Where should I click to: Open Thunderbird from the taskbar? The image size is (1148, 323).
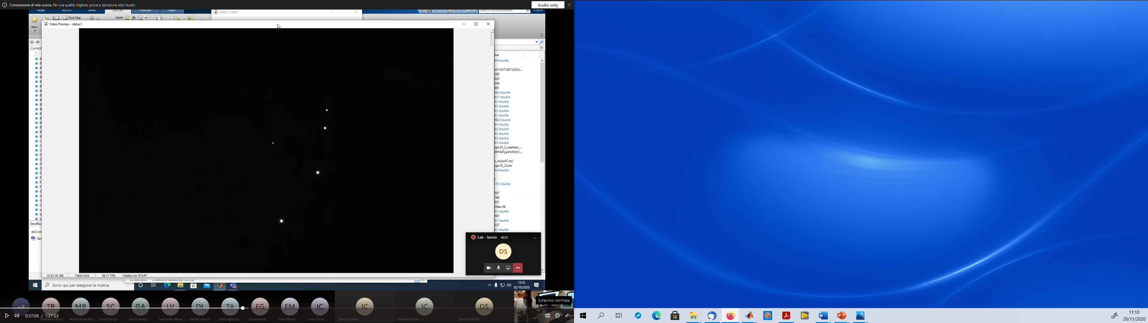point(712,316)
